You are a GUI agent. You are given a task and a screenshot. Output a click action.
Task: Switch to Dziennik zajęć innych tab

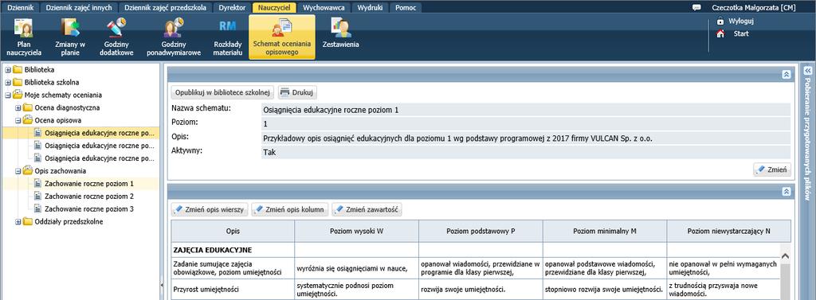coord(79,8)
